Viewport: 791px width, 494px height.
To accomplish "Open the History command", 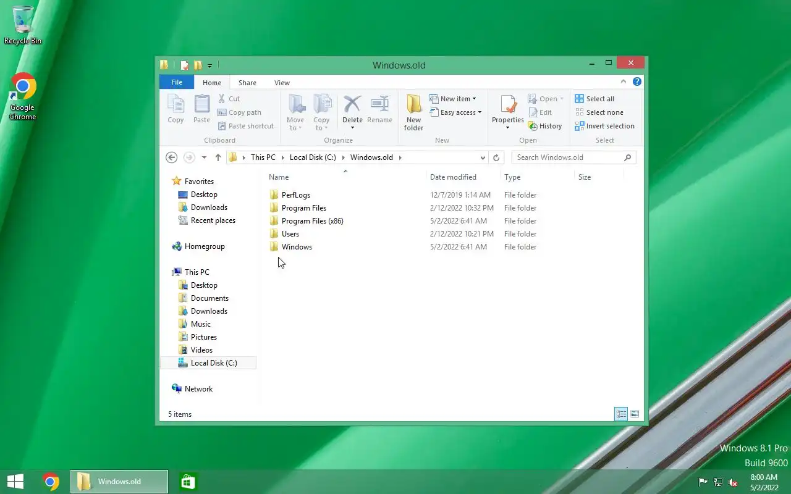I will (x=545, y=126).
